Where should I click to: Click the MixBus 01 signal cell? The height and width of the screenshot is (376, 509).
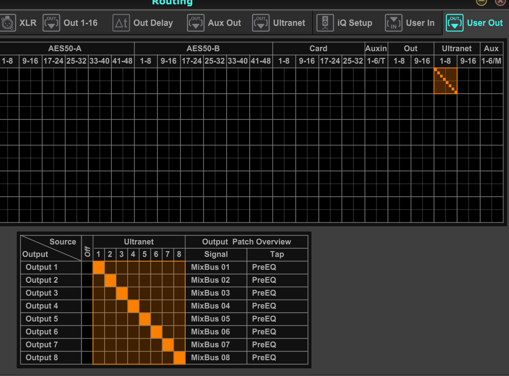coord(216,267)
